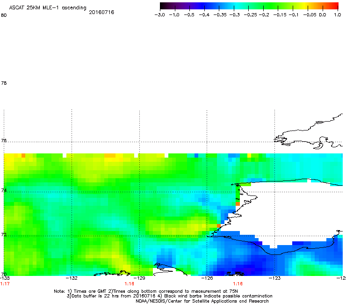Image resolution: width=346 pixels, height=304 pixels.
Task: Click the -0.05 colorbar label
Action: [x=310, y=15]
